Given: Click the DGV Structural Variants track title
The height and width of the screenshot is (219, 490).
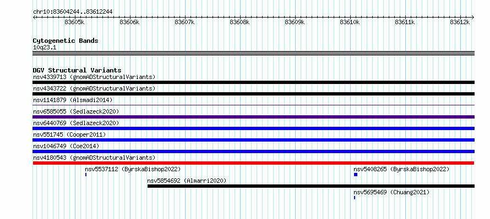Looking at the screenshot, I should (x=77, y=70).
